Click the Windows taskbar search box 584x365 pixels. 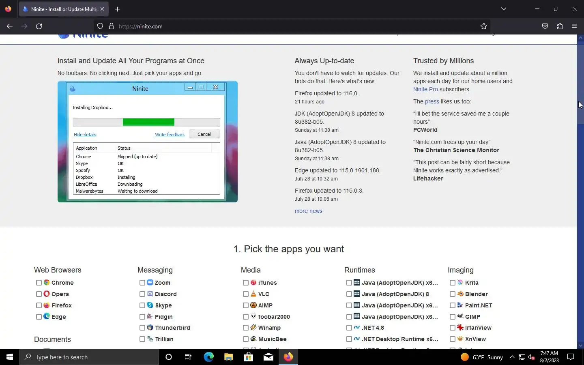[x=89, y=357]
